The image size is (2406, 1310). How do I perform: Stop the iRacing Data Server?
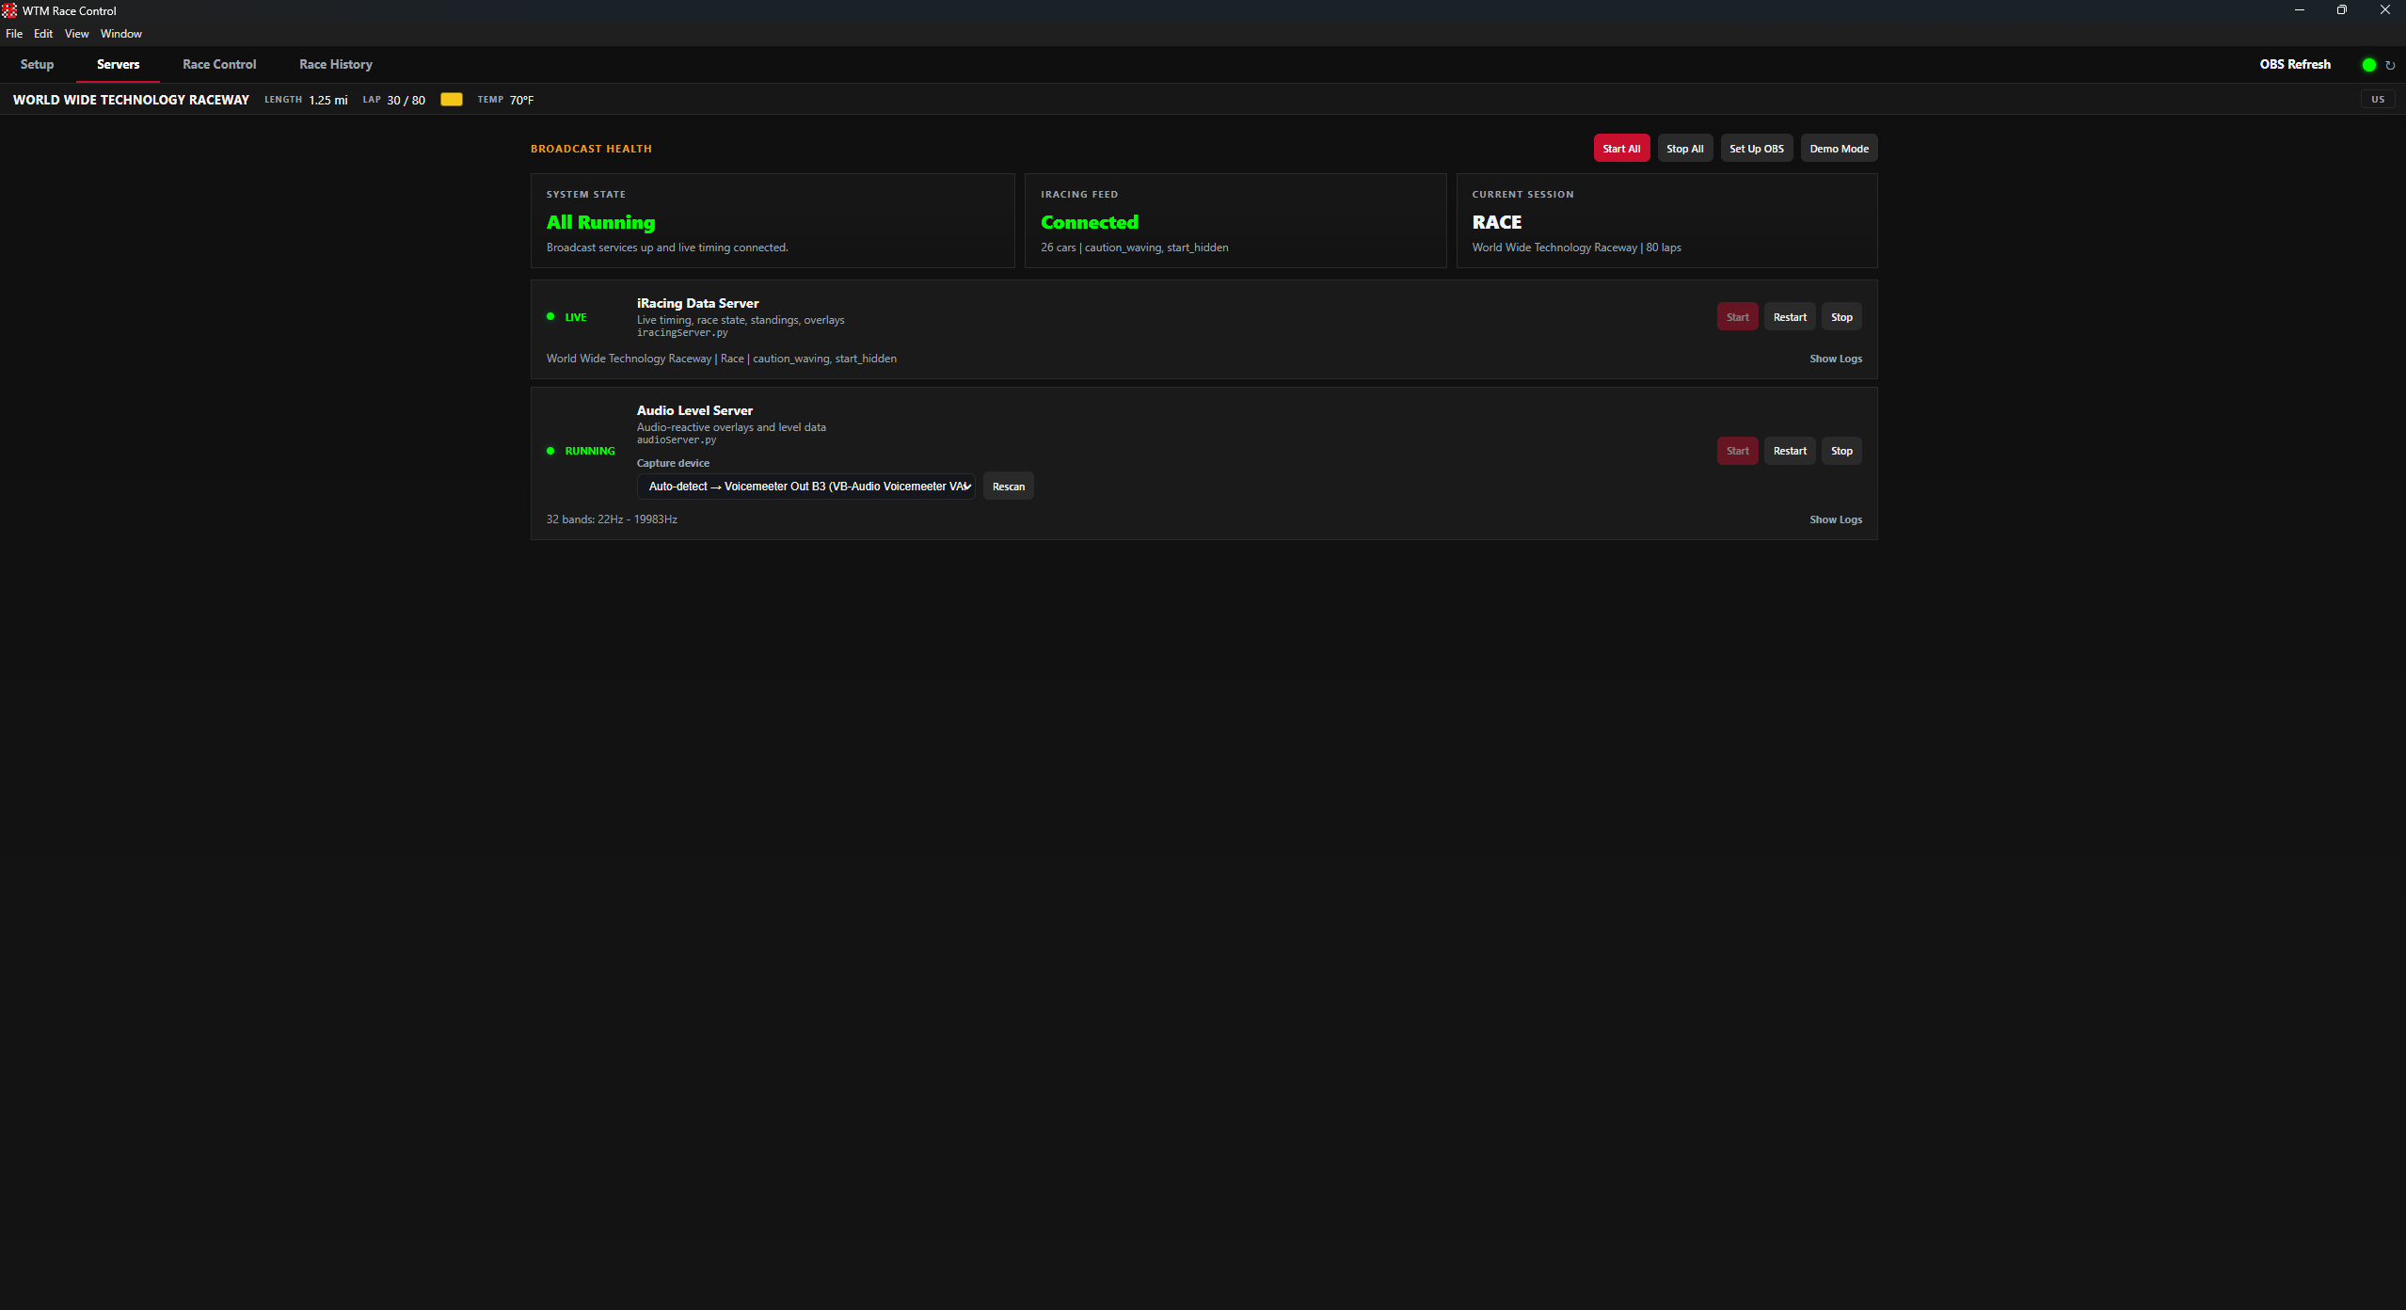click(x=1841, y=317)
